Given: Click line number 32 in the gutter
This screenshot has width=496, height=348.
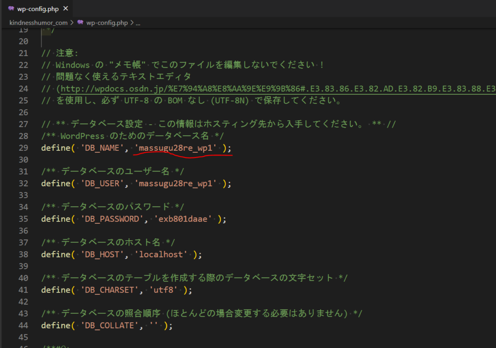Looking at the screenshot, I should click(23, 184).
